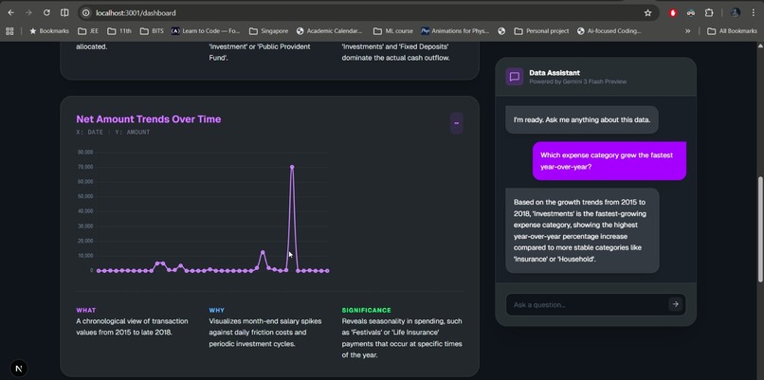This screenshot has width=764, height=380.
Task: Go back to the previous page
Action: [x=10, y=13]
